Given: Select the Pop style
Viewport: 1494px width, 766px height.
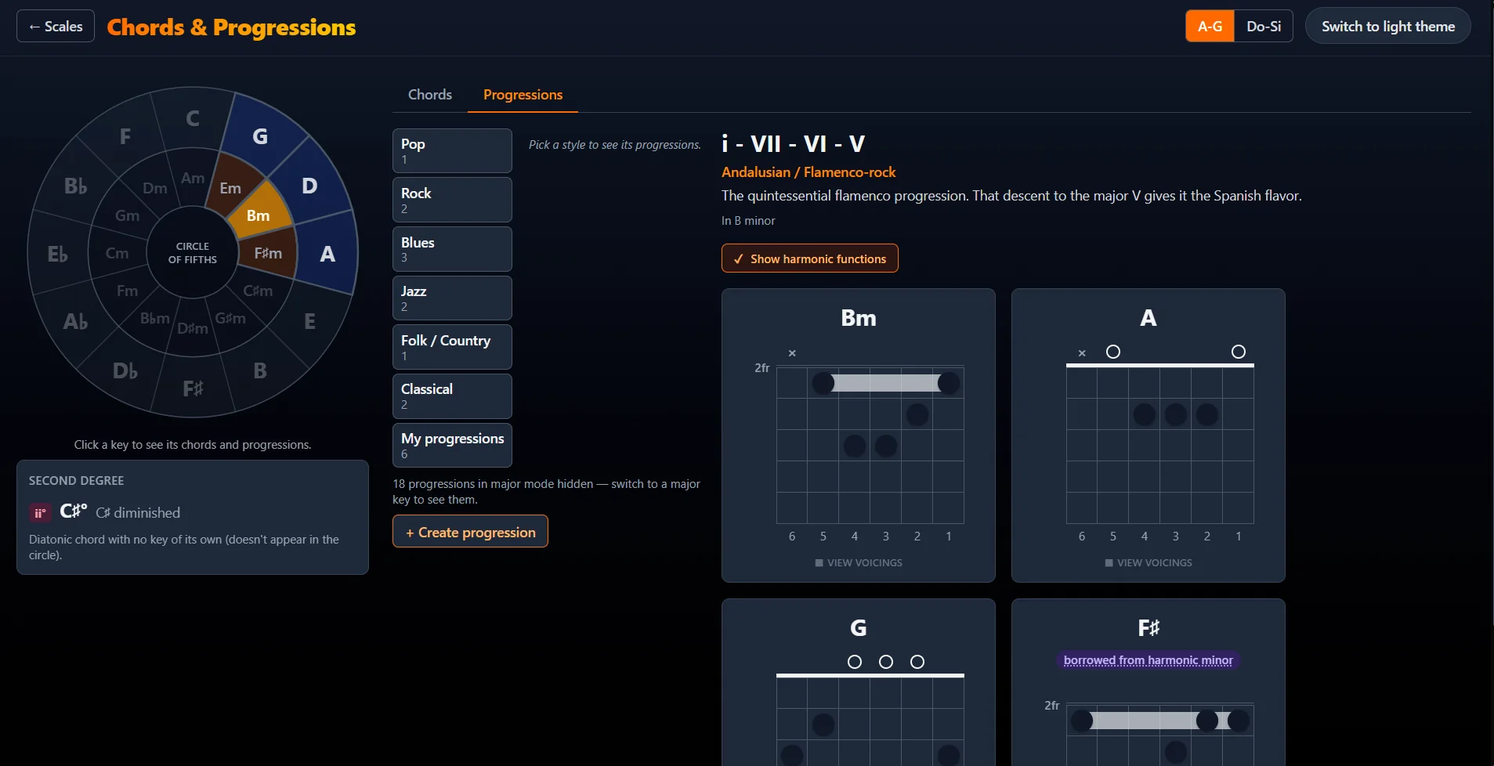Looking at the screenshot, I should 452,150.
